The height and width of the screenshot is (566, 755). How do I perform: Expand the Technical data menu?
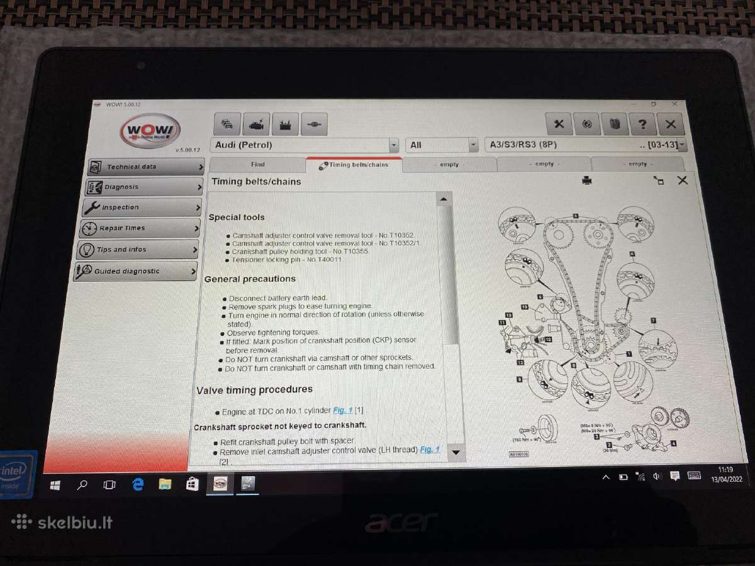[146, 167]
